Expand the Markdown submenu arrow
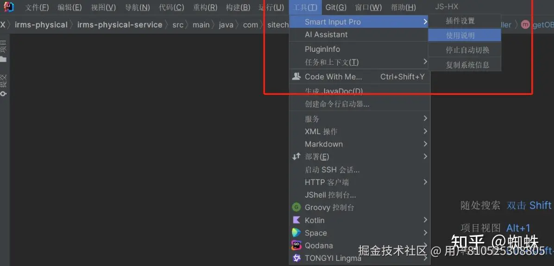The width and height of the screenshot is (554, 266). pyautogui.click(x=425, y=144)
